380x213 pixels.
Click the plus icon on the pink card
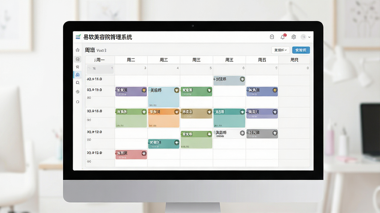(x=144, y=153)
